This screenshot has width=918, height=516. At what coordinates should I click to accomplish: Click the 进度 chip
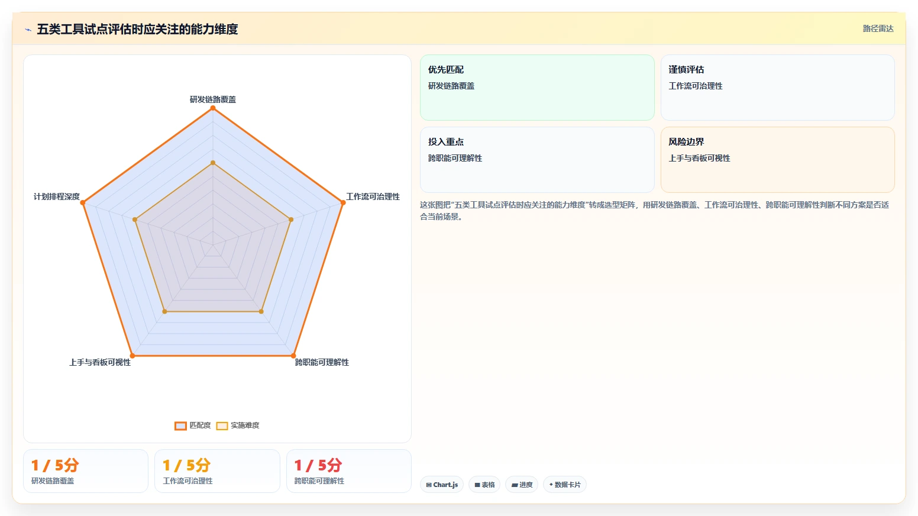[x=522, y=485]
